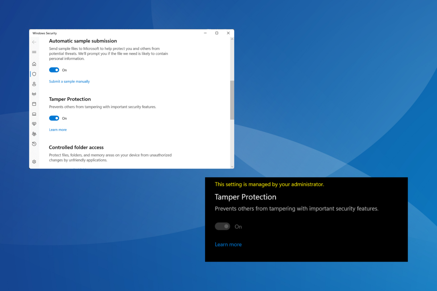Open Device security laptop icon
This screenshot has height=291, width=437.
tap(34, 114)
